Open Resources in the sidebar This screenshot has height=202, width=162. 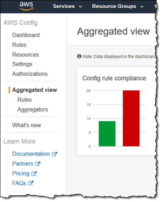(26, 55)
